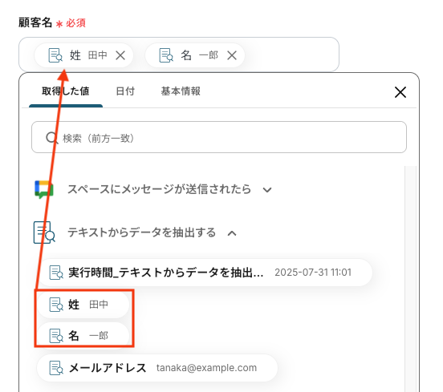Remove the 名 一郎 chip from the field
Screen dimensions: 443x392
[232, 55]
